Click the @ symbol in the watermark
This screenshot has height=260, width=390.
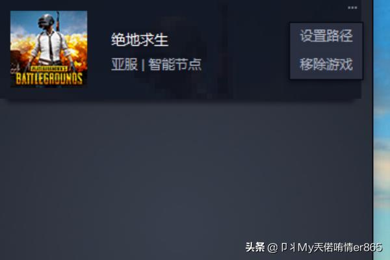click(272, 248)
